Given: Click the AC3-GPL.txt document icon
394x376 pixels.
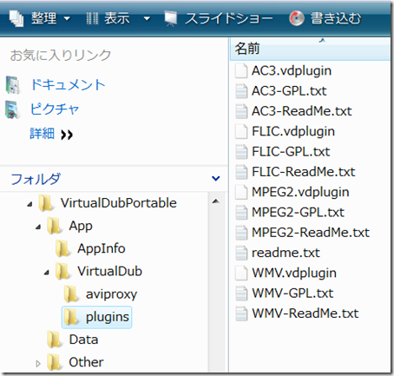Looking at the screenshot, I should point(241,91).
